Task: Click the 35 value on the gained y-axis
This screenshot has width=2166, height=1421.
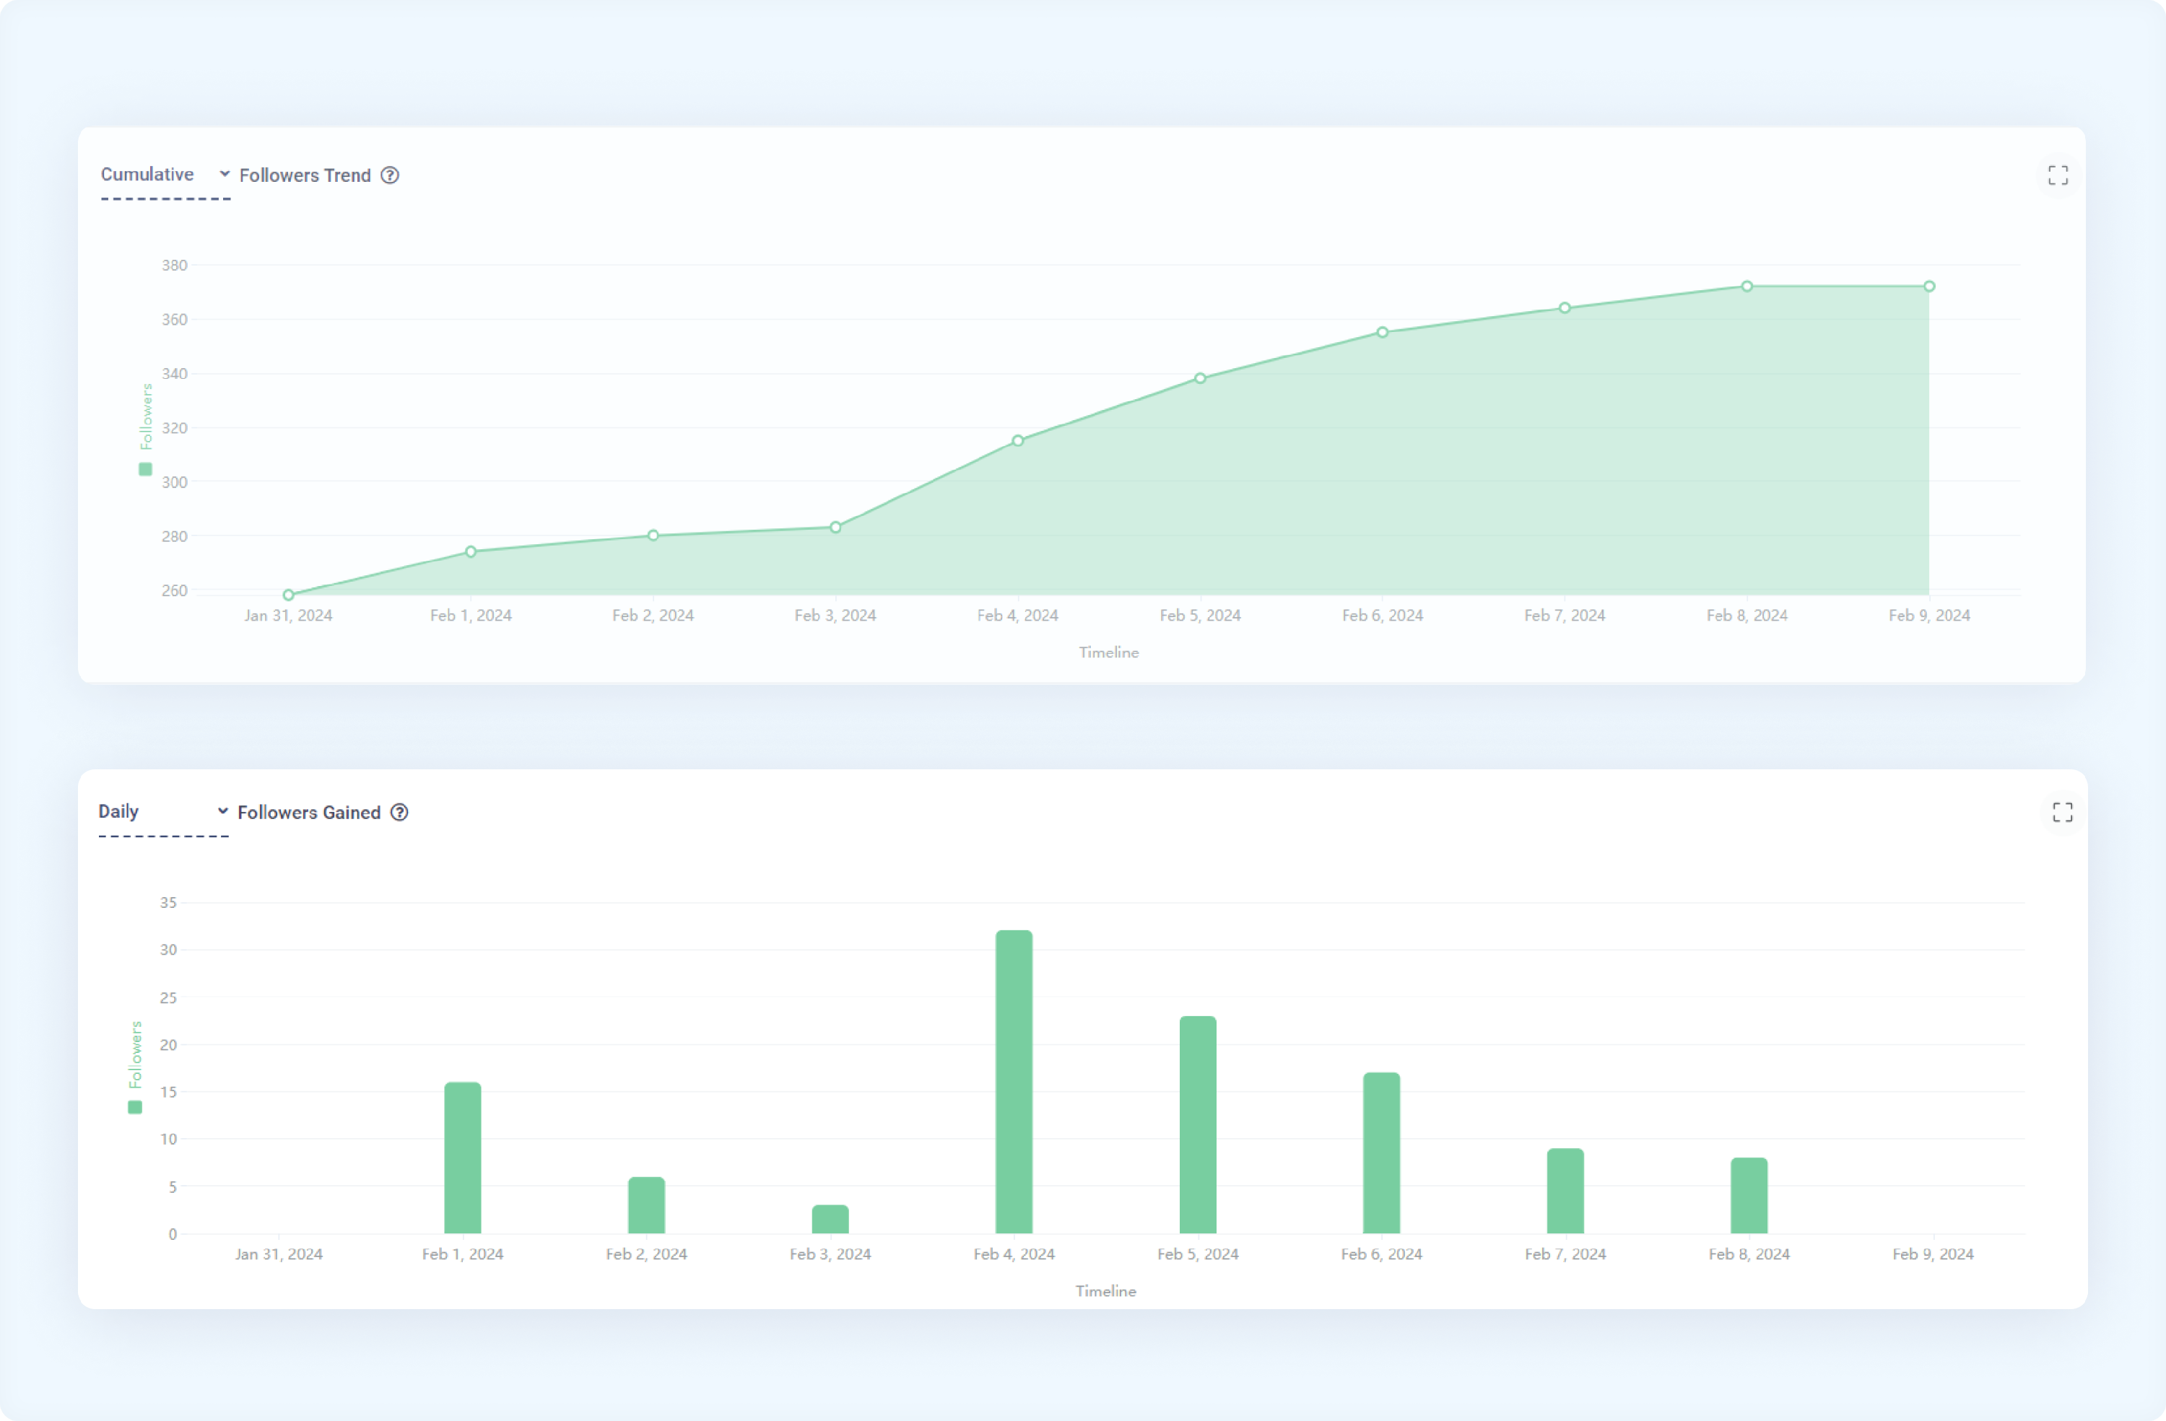Action: 168,902
